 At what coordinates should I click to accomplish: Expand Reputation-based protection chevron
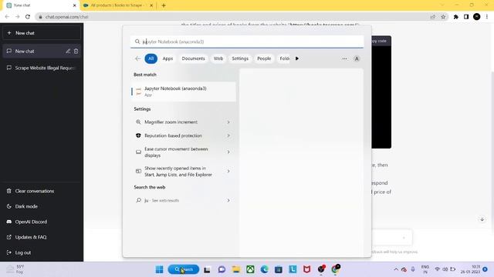tap(228, 135)
